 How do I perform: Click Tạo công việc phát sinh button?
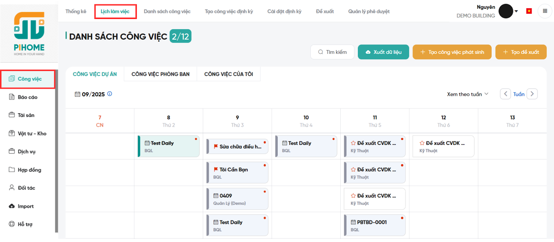tap(452, 52)
